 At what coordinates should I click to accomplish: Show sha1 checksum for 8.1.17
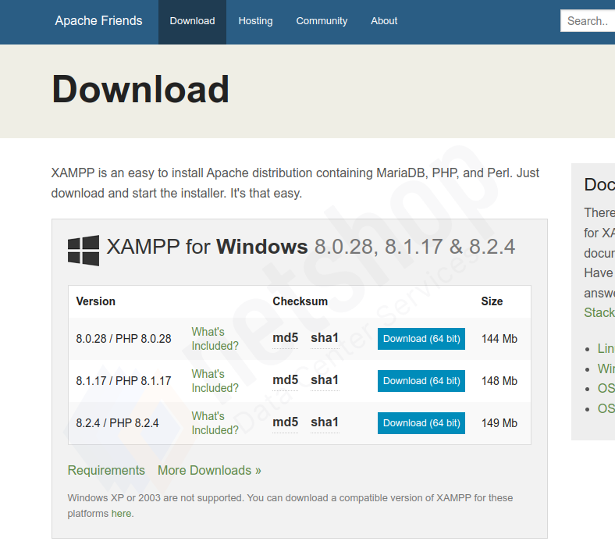click(325, 380)
